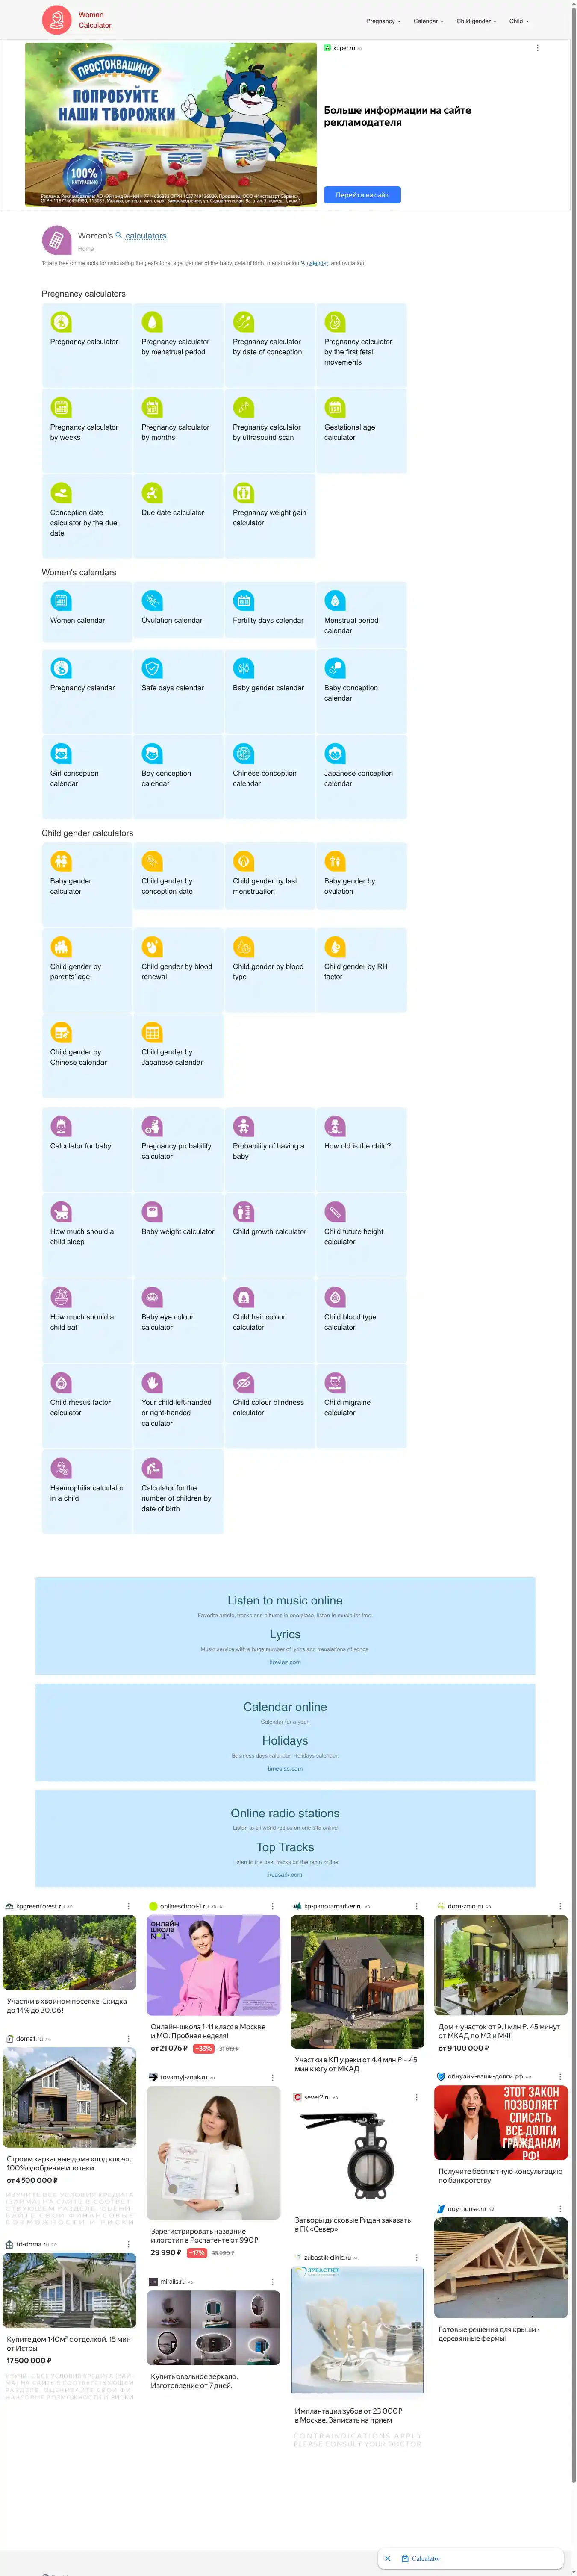The width and height of the screenshot is (577, 2576).
Task: Click the calculators link in heading
Action: (x=146, y=236)
